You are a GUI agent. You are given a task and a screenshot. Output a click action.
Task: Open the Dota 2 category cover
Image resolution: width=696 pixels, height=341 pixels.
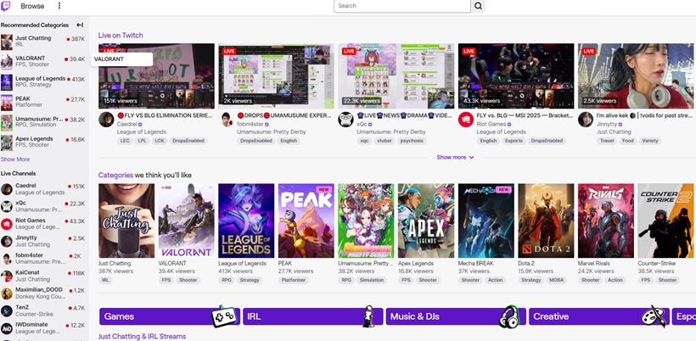click(x=546, y=221)
